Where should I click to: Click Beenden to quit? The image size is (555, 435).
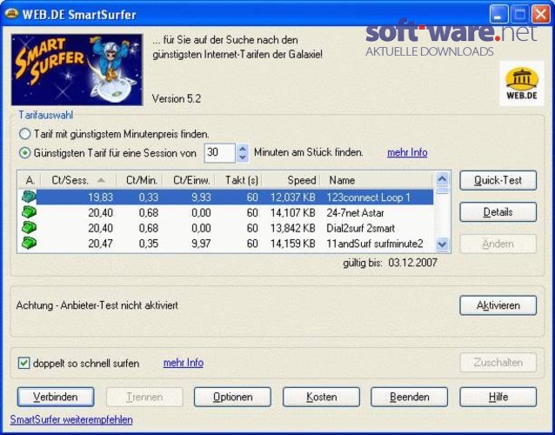(409, 397)
